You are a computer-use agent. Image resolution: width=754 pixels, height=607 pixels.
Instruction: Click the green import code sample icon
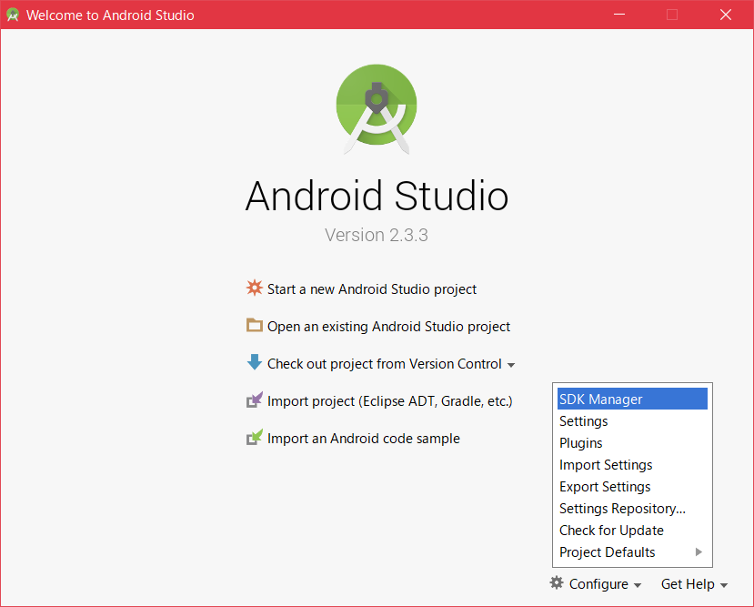tap(255, 437)
